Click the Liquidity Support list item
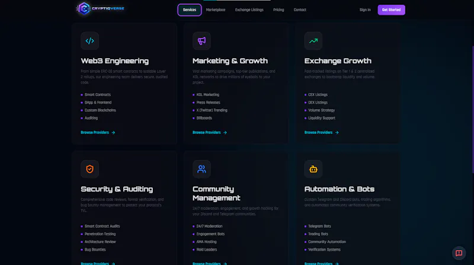 coord(322,118)
